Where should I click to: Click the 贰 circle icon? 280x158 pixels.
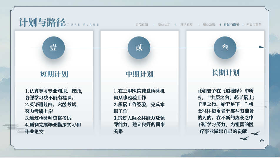click(139, 48)
